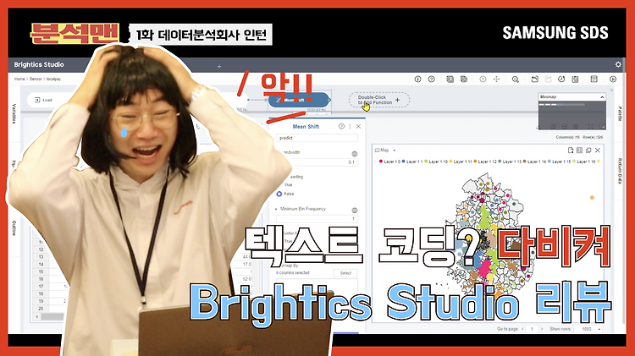This screenshot has height=356, width=635.
Task: Click the info circle toolbar icon
Action: click(418, 79)
